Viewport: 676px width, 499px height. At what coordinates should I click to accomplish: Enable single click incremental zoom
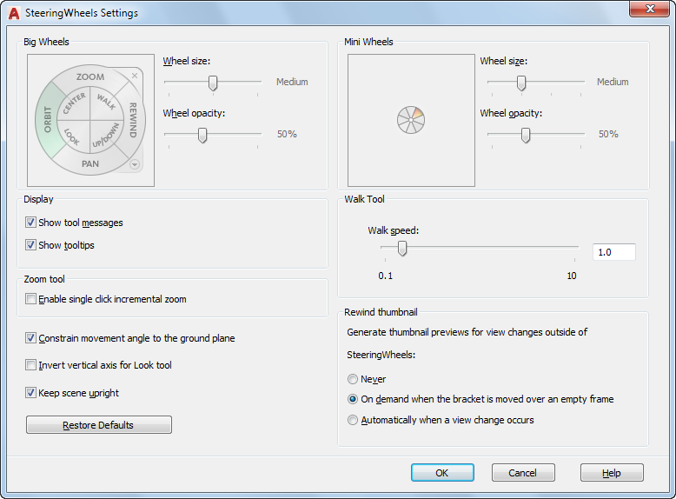31,299
